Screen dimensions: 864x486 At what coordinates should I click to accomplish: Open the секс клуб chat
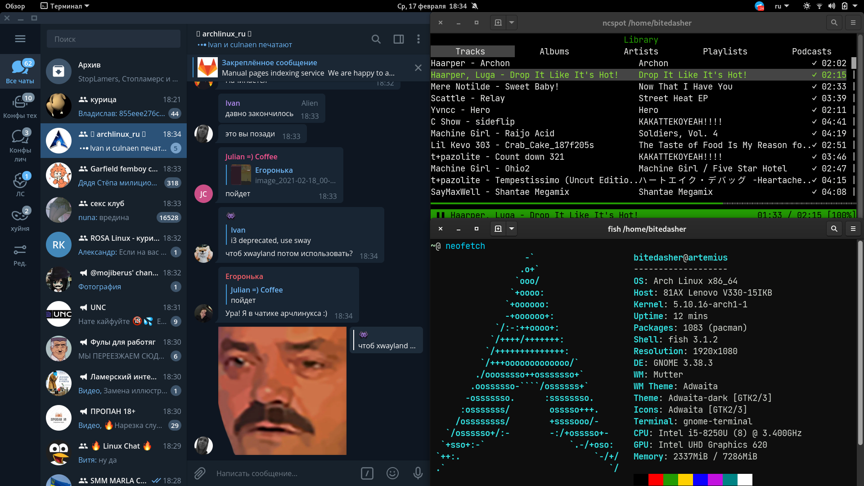(114, 210)
